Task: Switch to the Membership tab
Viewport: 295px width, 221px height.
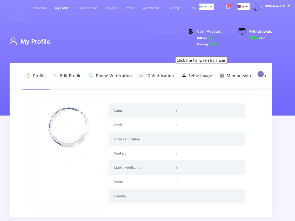Action: (235, 76)
